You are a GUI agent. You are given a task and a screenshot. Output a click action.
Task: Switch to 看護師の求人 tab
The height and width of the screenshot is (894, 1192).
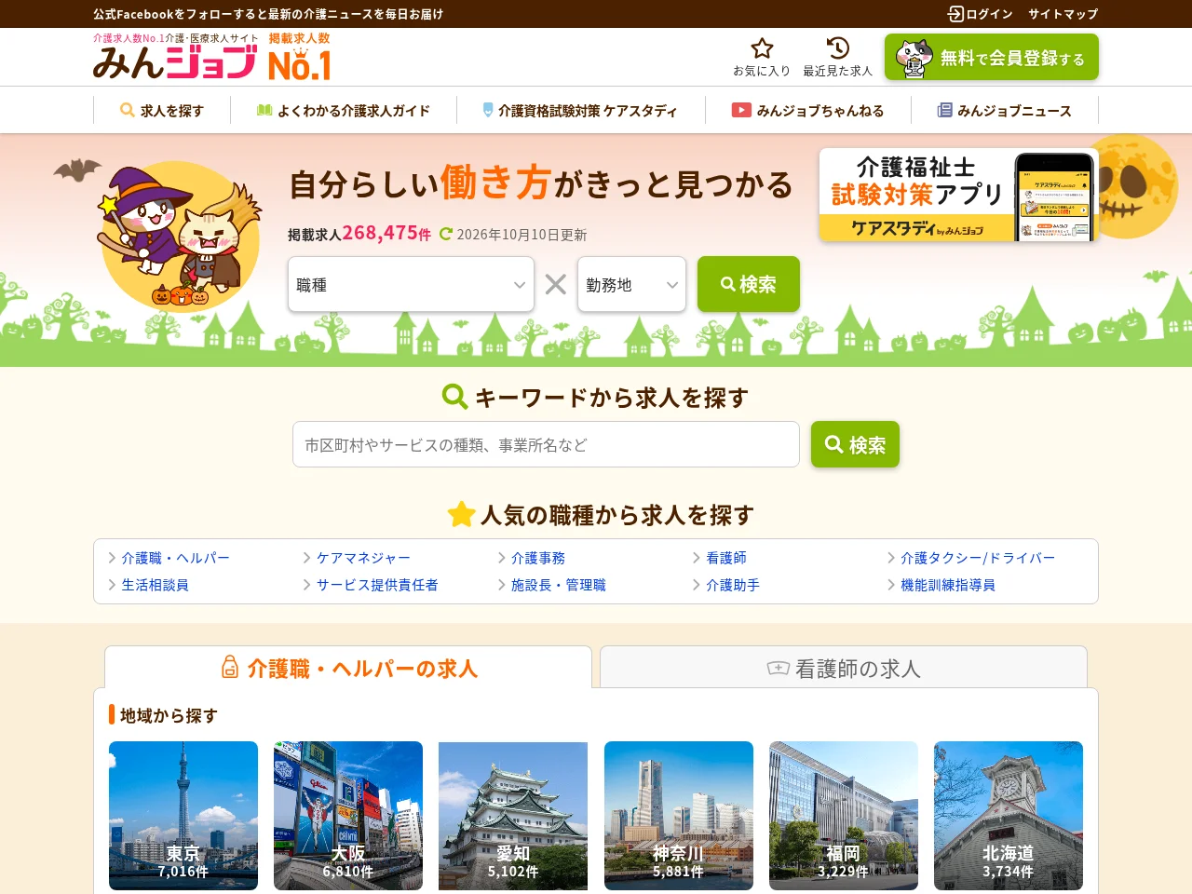point(844,668)
